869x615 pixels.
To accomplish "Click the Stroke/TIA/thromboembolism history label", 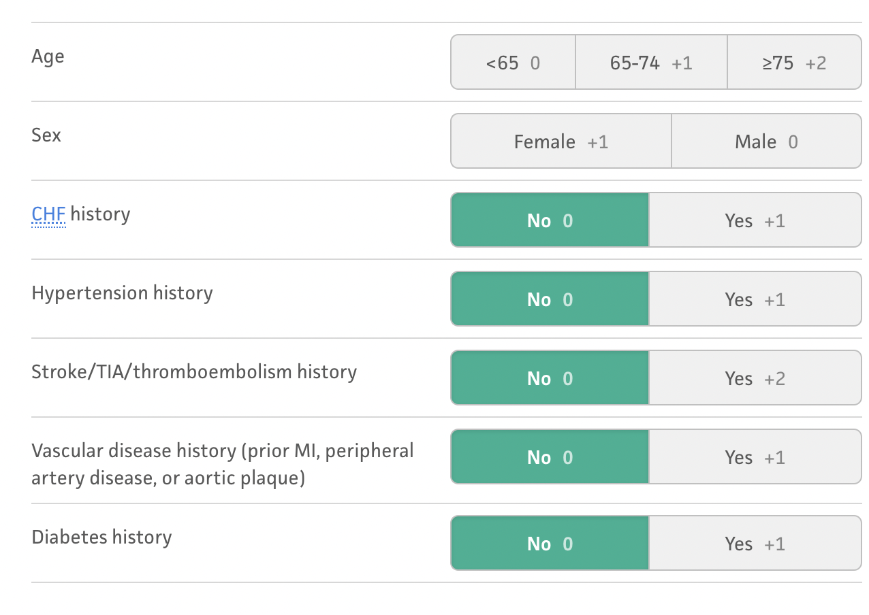I will [x=194, y=372].
